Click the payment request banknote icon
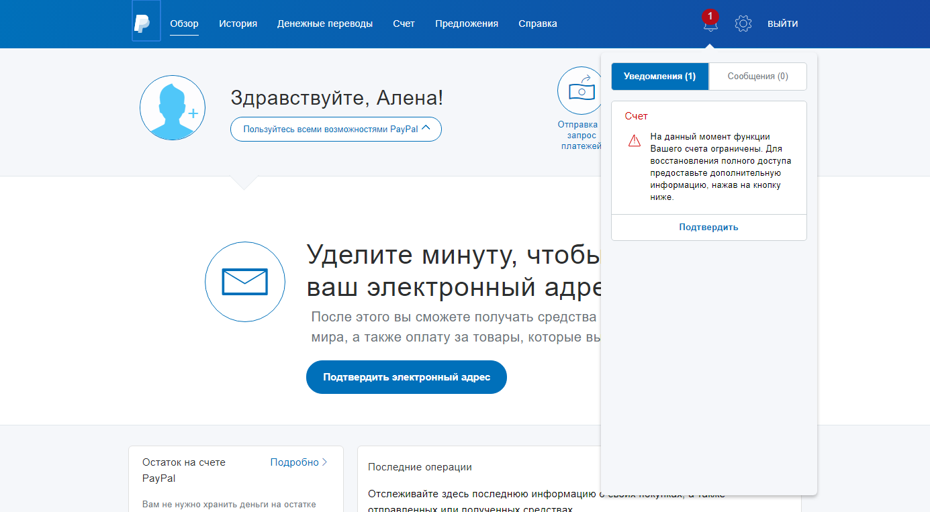Viewport: 930px width, 512px height. (581, 90)
